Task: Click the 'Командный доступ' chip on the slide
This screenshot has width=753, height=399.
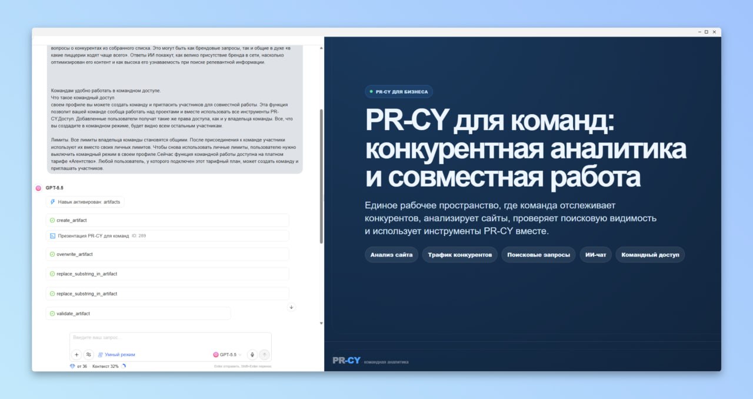Action: pos(650,255)
